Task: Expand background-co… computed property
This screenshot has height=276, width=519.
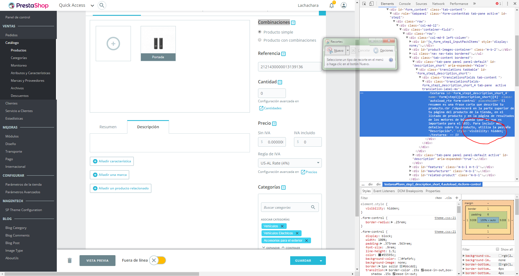Action: 464,256
